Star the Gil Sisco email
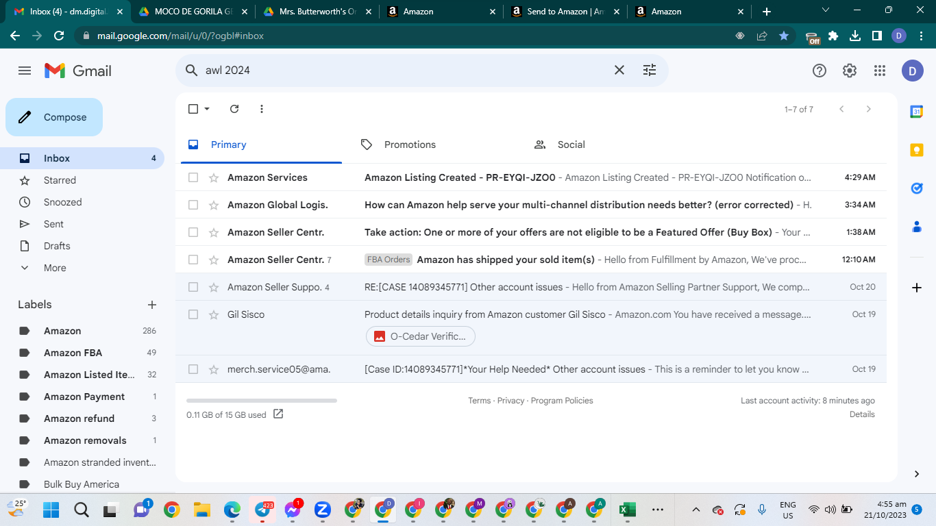The height and width of the screenshot is (526, 936). (214, 314)
